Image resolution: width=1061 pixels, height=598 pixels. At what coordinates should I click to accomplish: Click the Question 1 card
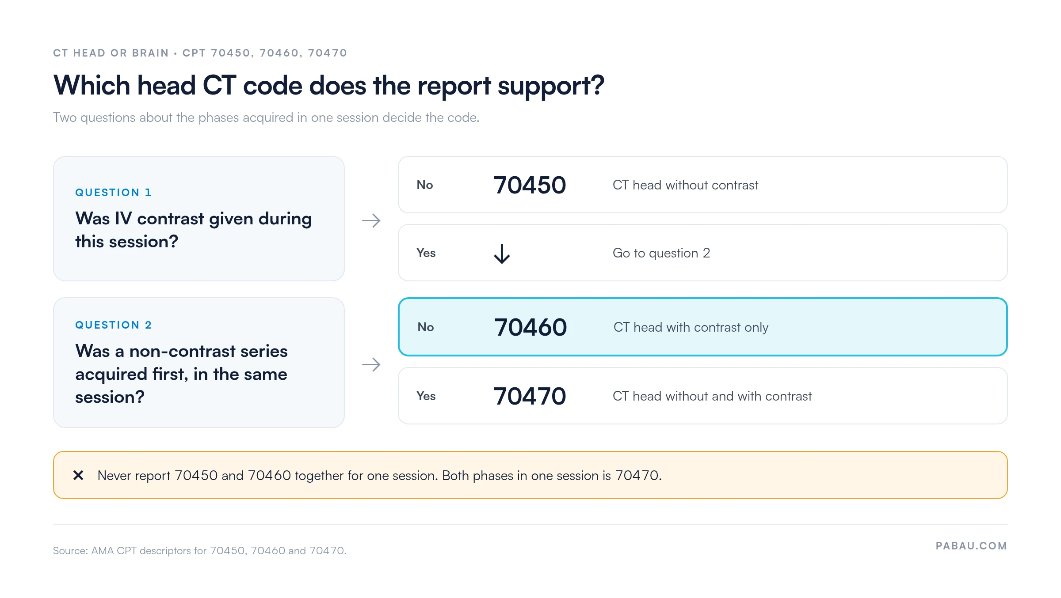click(199, 219)
